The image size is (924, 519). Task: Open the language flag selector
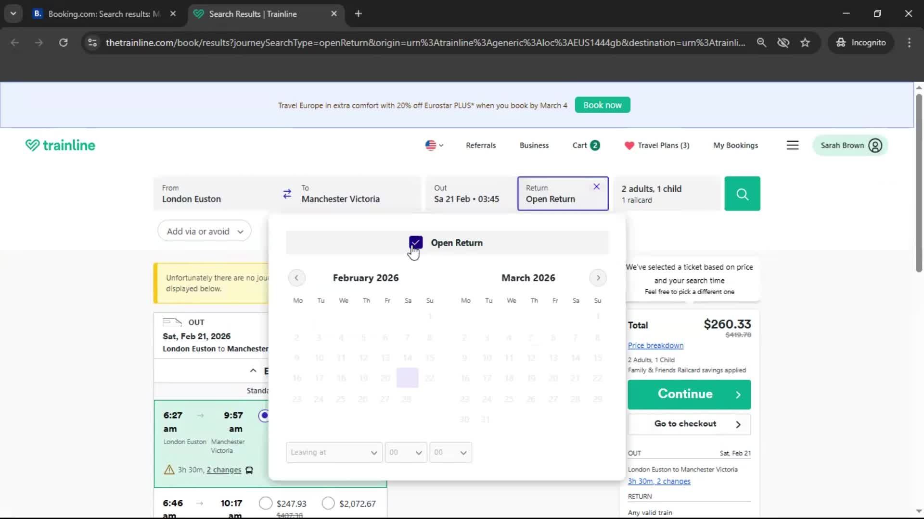click(x=434, y=145)
